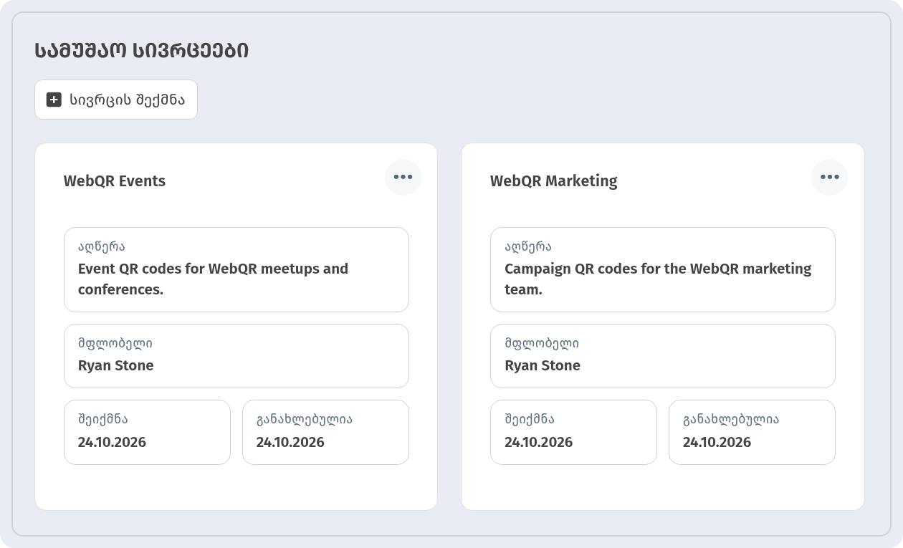Click the შეიქმნა label in WebQR Events

103,419
